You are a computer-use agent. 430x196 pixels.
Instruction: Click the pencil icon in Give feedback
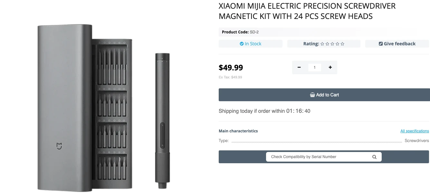(x=380, y=44)
